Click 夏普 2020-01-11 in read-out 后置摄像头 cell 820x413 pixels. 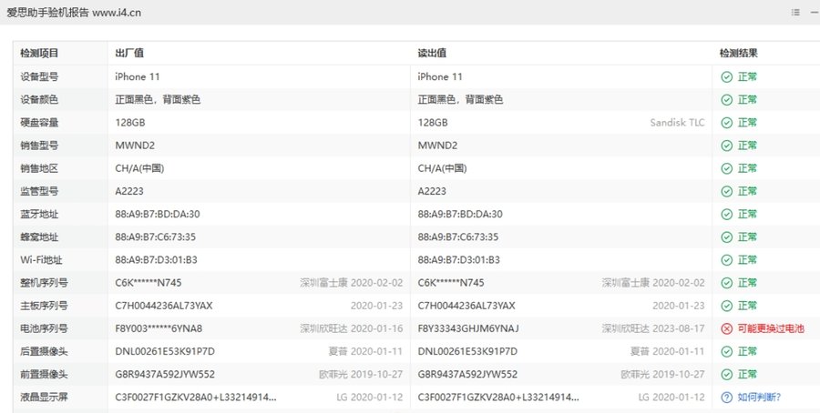click(667, 351)
